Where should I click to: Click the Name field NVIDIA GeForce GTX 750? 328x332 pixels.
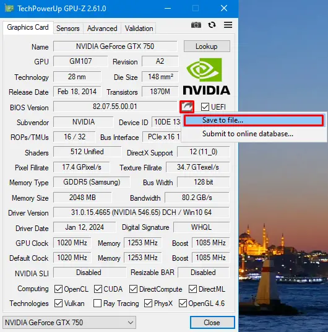point(115,46)
